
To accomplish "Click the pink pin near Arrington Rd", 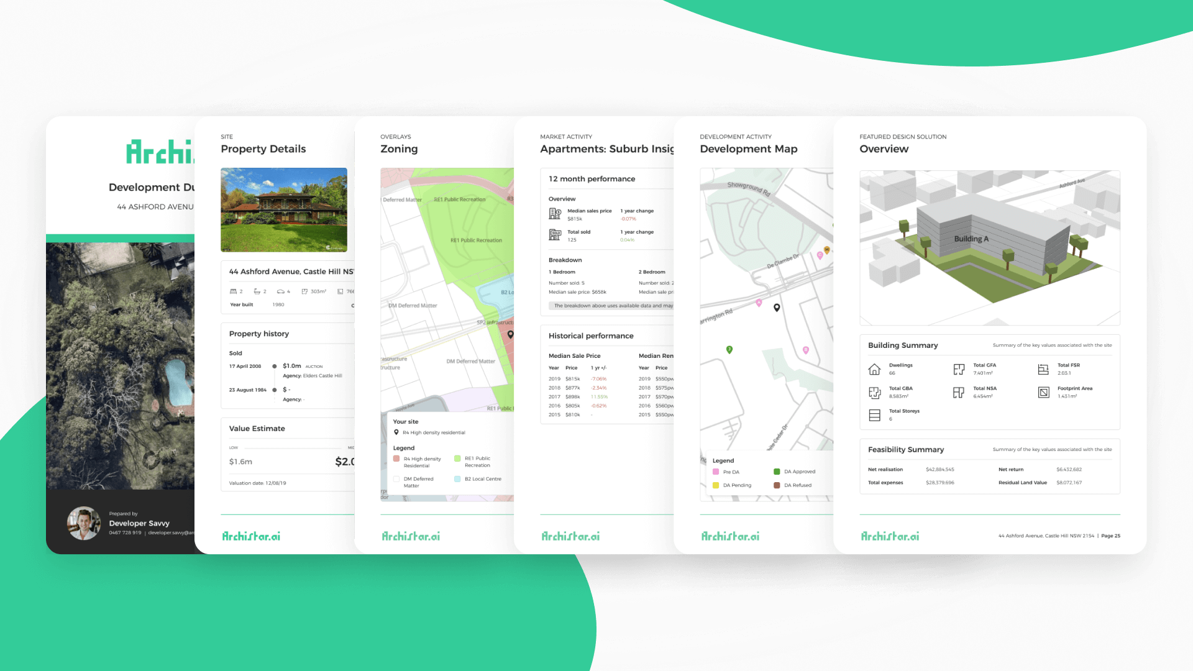I will coord(759,303).
